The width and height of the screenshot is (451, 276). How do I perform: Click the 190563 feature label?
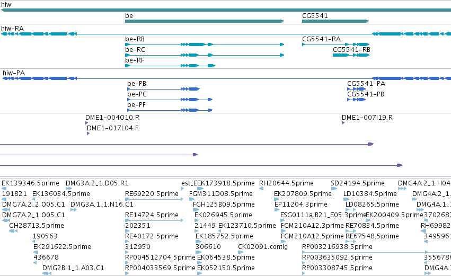[45, 237]
